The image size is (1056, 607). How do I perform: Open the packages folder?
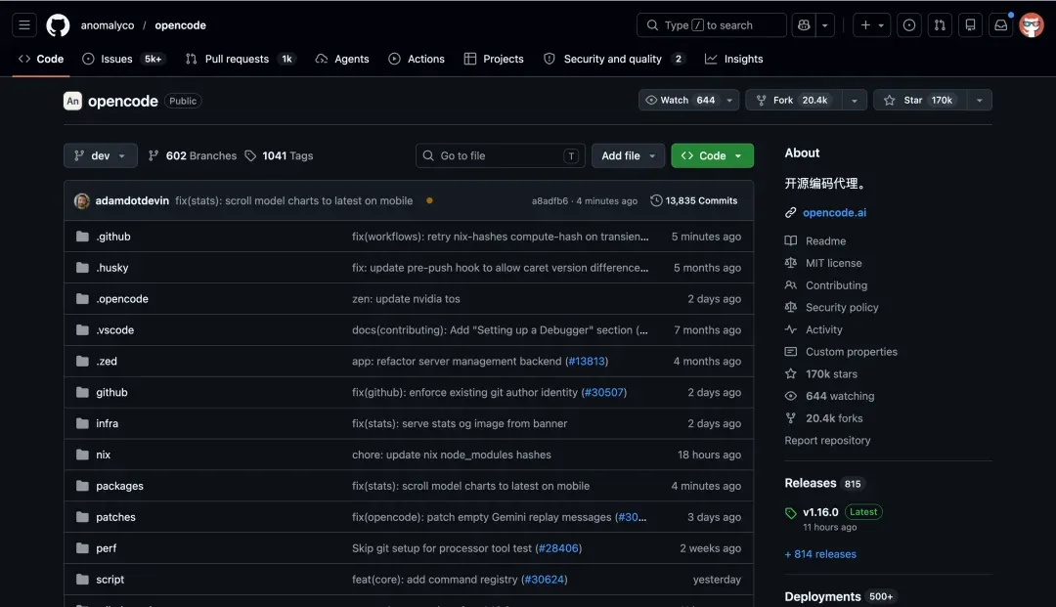click(120, 486)
